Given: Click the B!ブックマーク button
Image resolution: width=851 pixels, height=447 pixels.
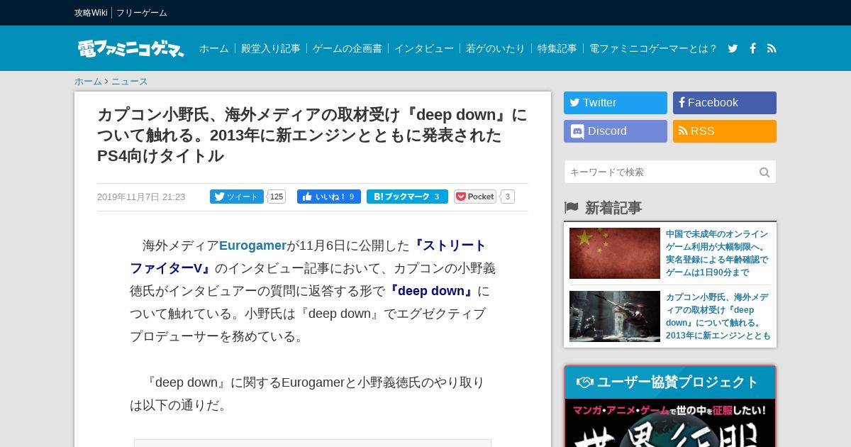Looking at the screenshot, I should (407, 197).
